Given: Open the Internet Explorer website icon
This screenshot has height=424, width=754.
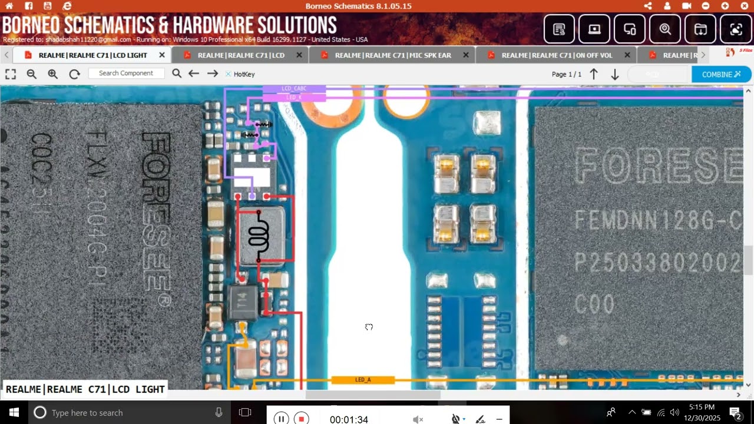Looking at the screenshot, I should click(67, 6).
